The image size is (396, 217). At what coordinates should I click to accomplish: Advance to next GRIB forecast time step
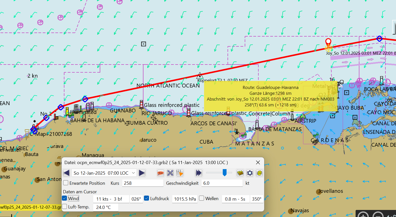pyautogui.click(x=142, y=173)
